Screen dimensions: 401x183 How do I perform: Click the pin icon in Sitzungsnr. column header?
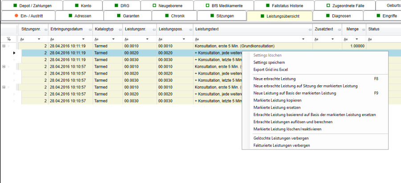[x=45, y=29]
